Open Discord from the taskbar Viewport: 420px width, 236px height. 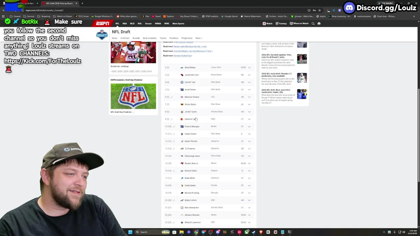tap(218, 232)
